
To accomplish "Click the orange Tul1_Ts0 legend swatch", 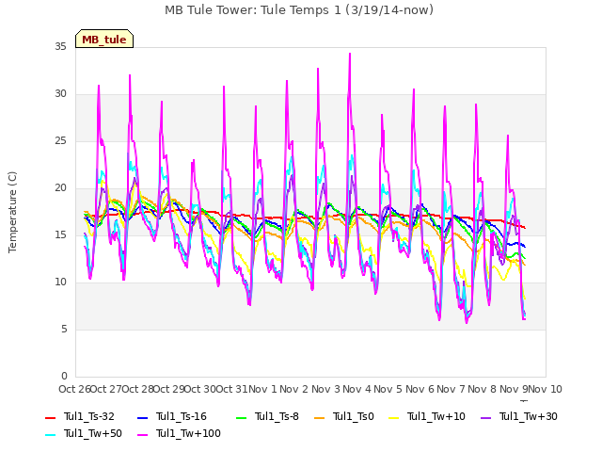I will [x=319, y=417].
